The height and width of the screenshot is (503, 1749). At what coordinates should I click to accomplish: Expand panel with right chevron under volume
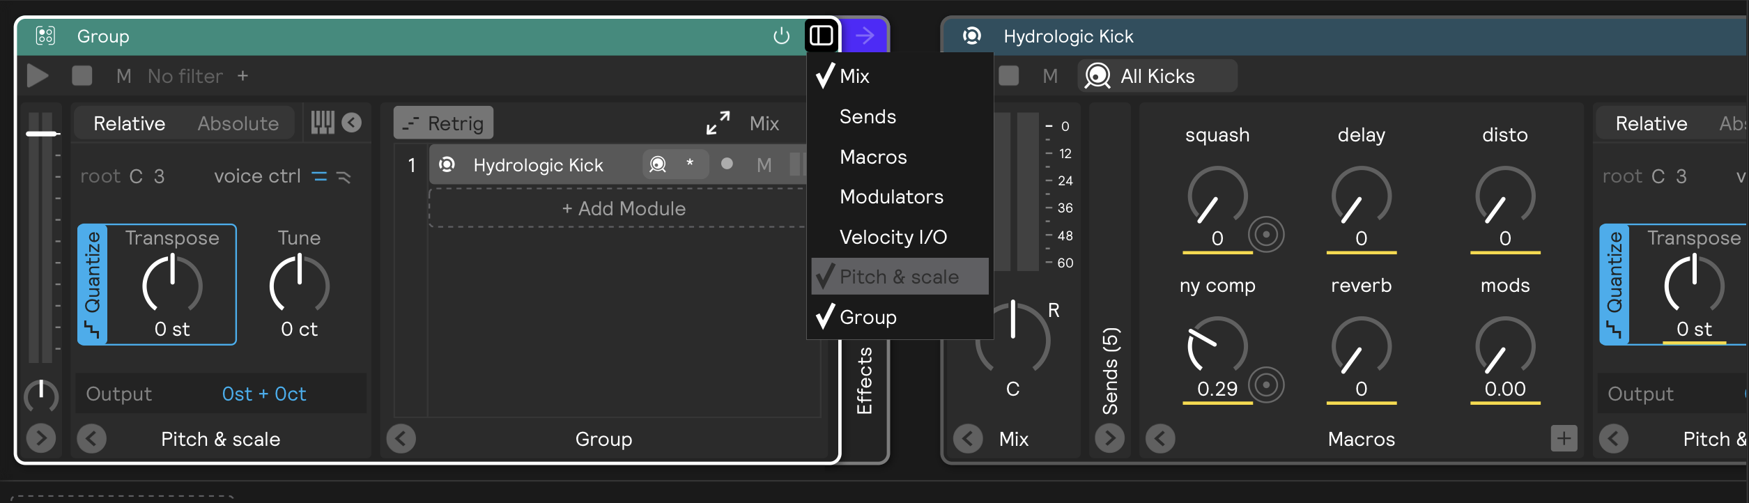(41, 438)
